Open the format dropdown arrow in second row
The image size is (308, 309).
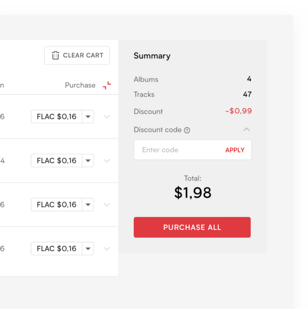88,161
